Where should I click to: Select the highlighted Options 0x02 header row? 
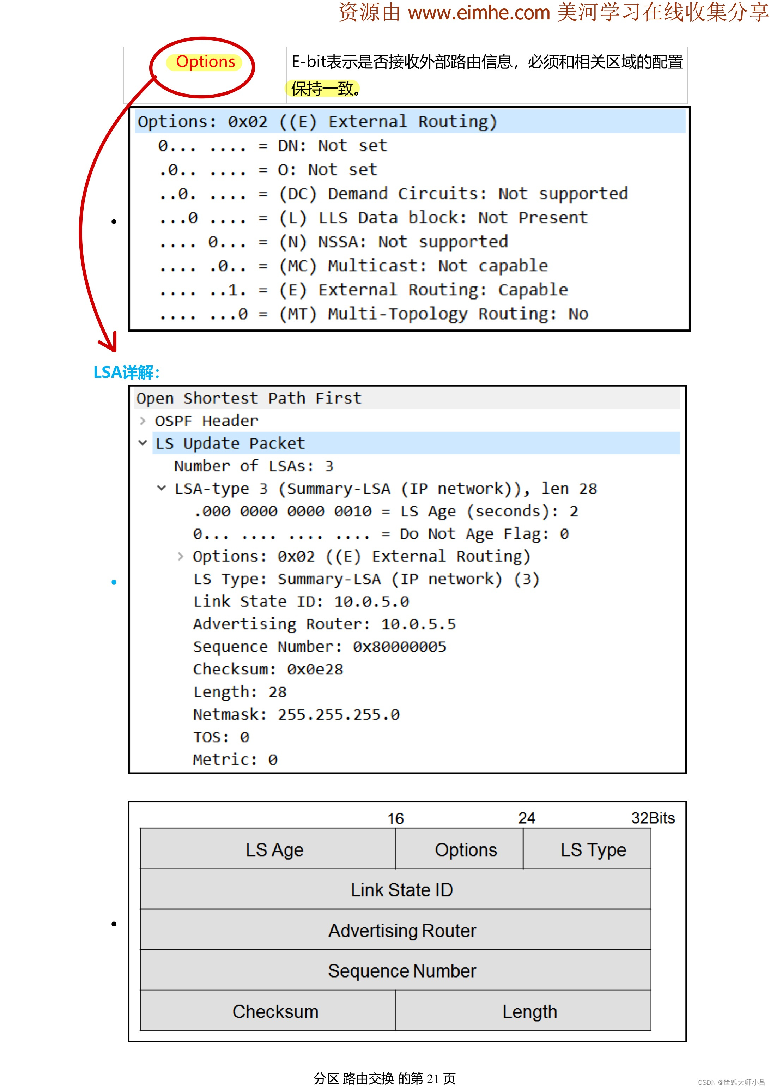point(317,122)
